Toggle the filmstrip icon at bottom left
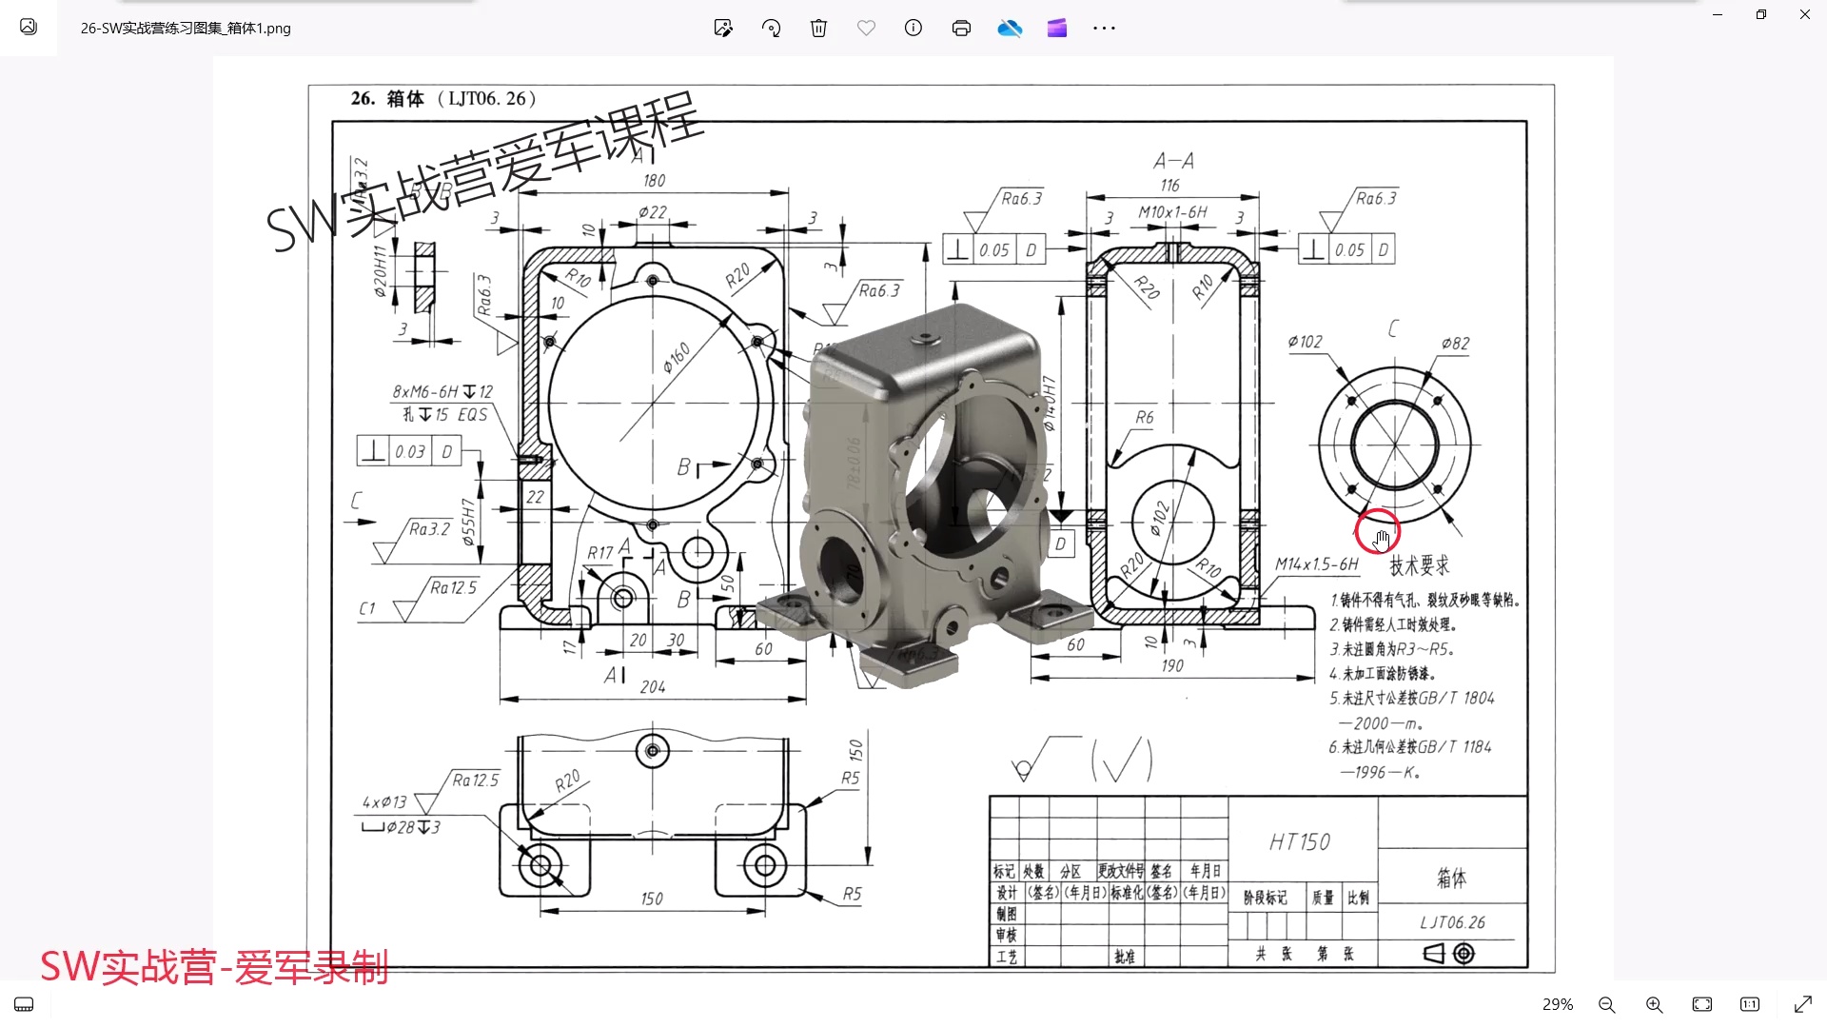The height and width of the screenshot is (1028, 1827). pos(24,1004)
